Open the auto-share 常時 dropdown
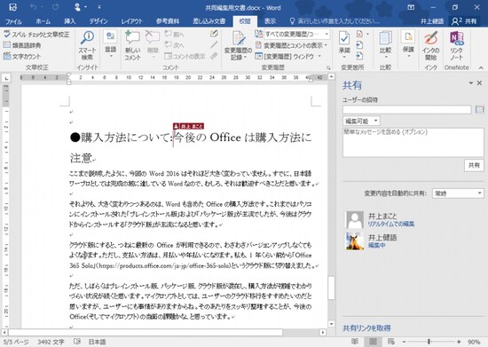This screenshot has height=347, width=488. pos(458,193)
